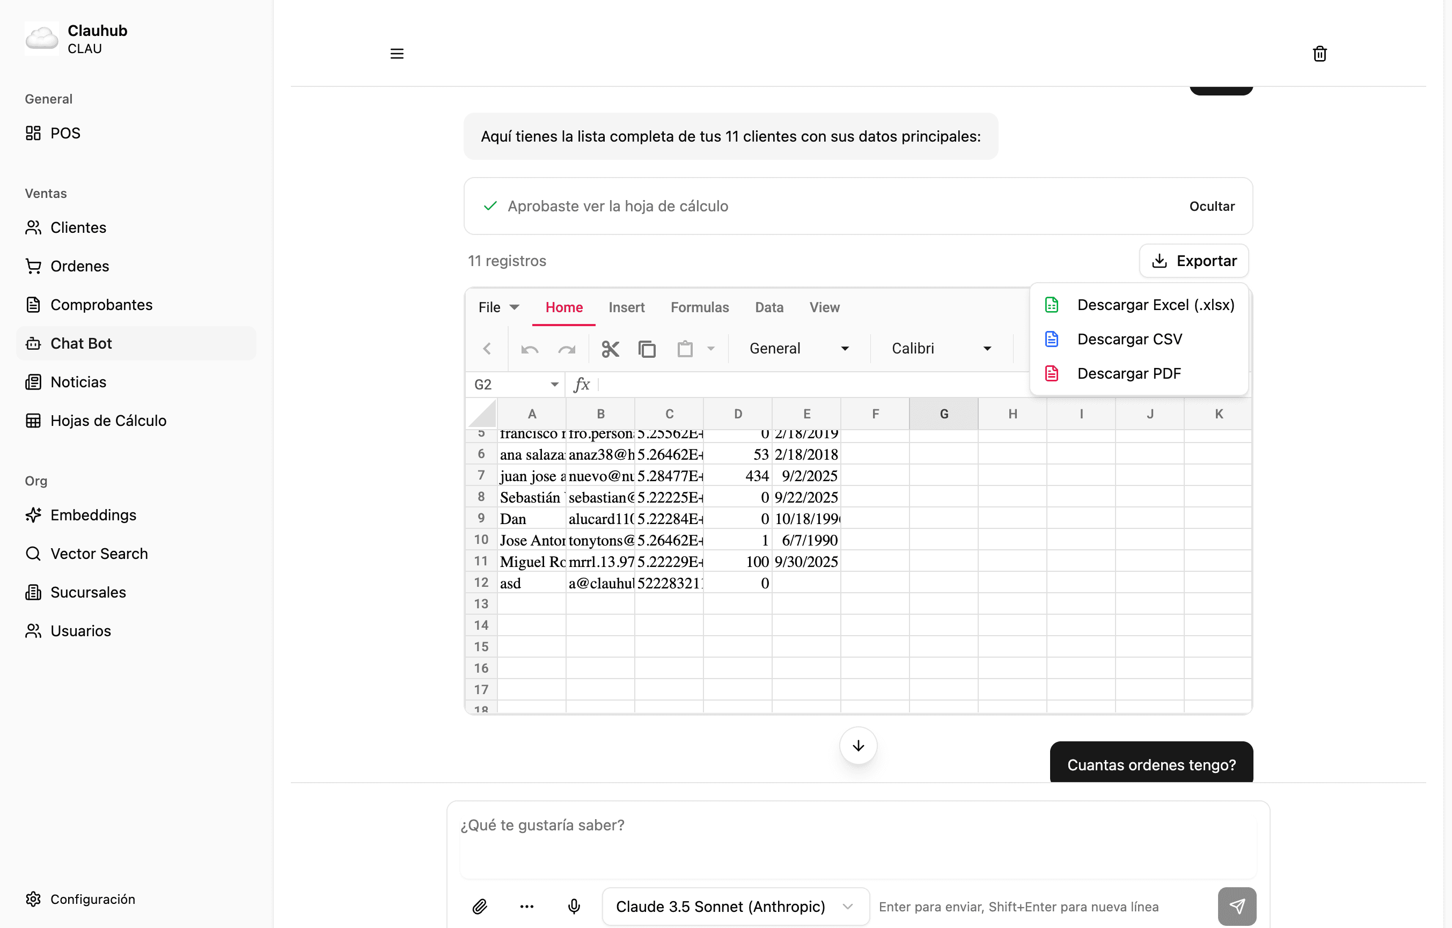1452x928 pixels.
Task: Open the G2 cell name box dropdown
Action: 554,384
